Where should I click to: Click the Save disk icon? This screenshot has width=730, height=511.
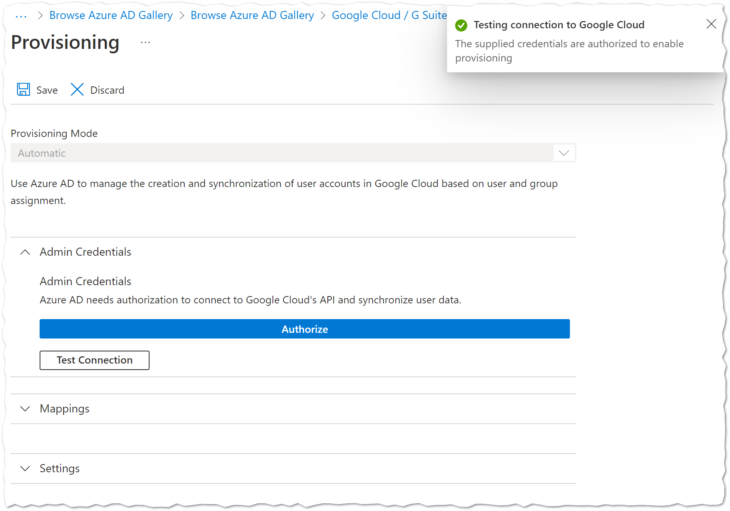pos(23,89)
